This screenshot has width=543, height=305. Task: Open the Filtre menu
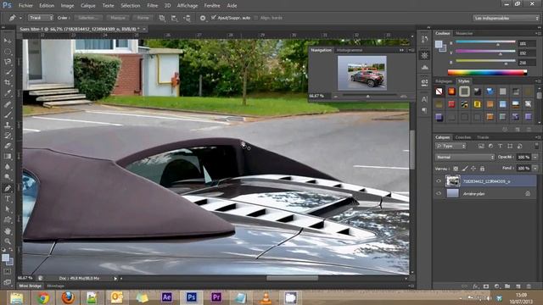[x=153, y=6]
